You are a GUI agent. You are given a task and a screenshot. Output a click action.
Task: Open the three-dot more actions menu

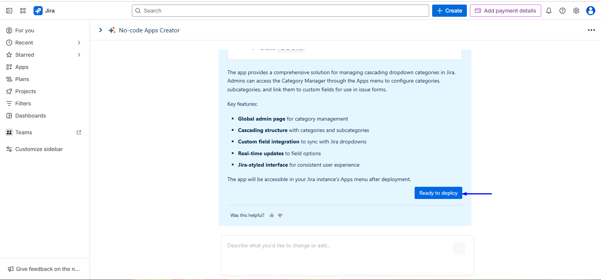click(591, 30)
